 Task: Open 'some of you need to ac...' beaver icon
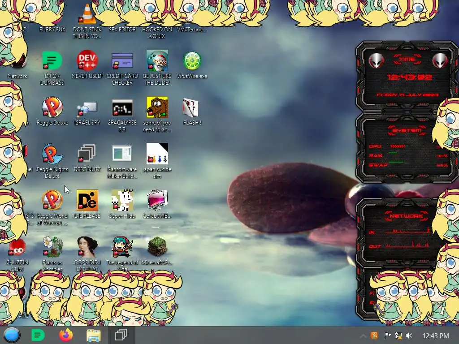pyautogui.click(x=157, y=107)
